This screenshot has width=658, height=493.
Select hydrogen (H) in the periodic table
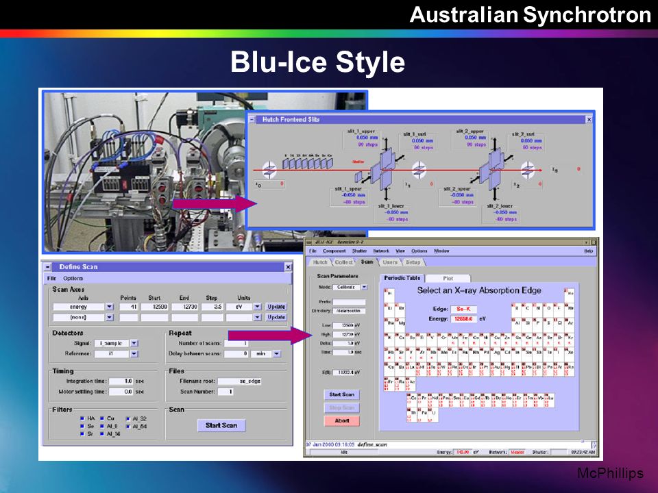389,295
